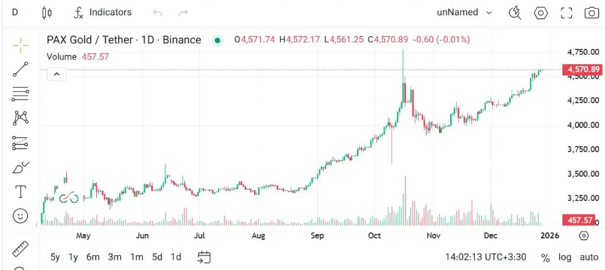Screen dimensions: 605x270
Task: Open the D interval selector
Action: (15, 12)
